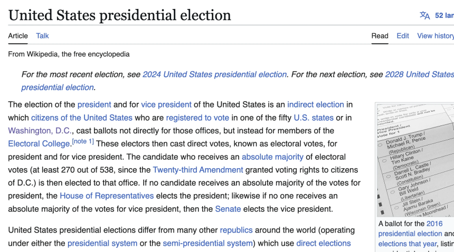Click the Edit tab

click(403, 36)
